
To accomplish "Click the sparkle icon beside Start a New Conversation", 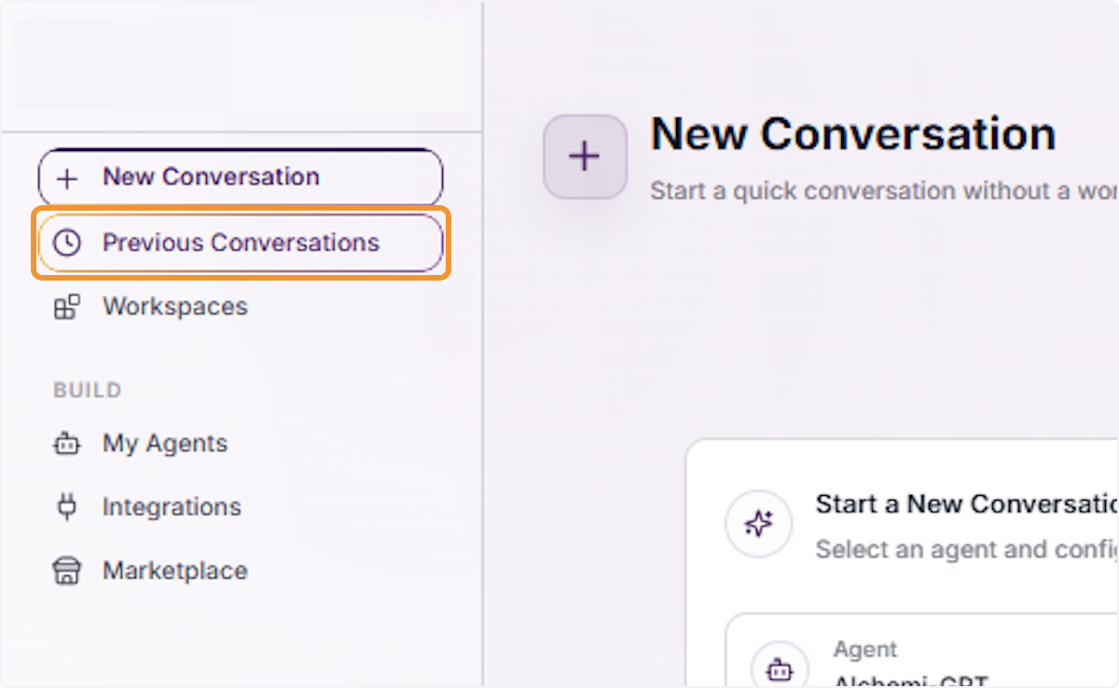I will point(759,524).
